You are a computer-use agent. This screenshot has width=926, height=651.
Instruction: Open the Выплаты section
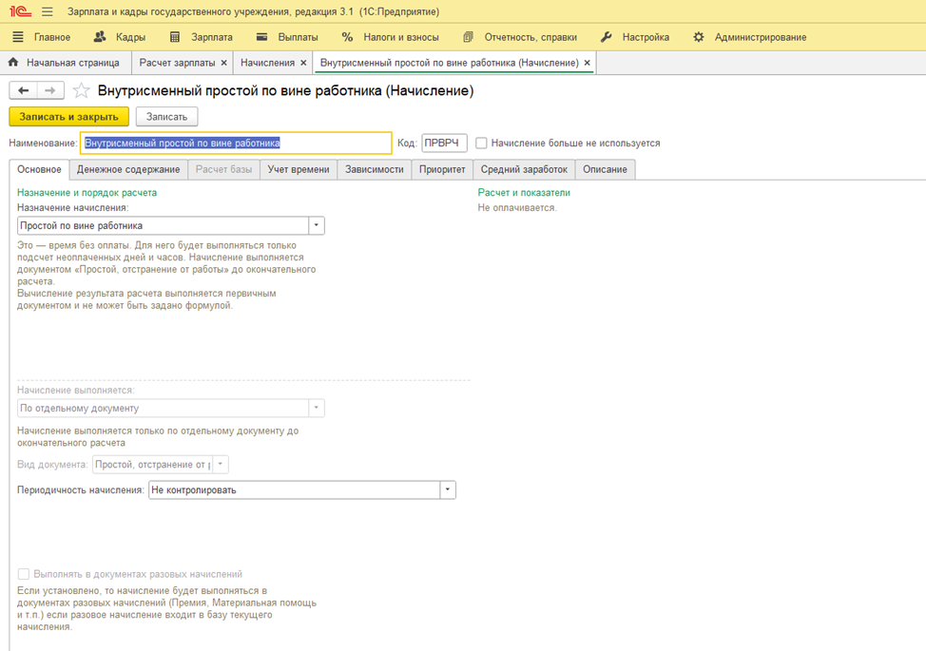tap(287, 37)
